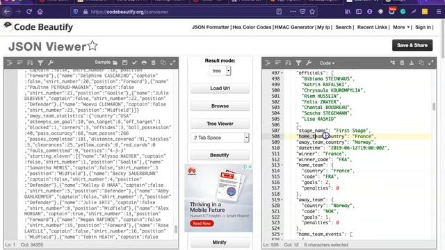
Task: Expand left editor to fullscreen
Action: (x=172, y=62)
